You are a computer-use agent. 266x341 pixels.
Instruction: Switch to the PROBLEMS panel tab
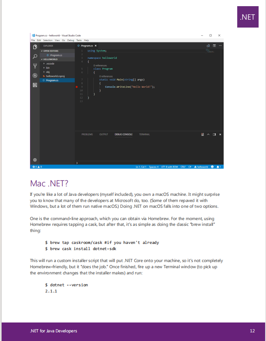click(87, 135)
